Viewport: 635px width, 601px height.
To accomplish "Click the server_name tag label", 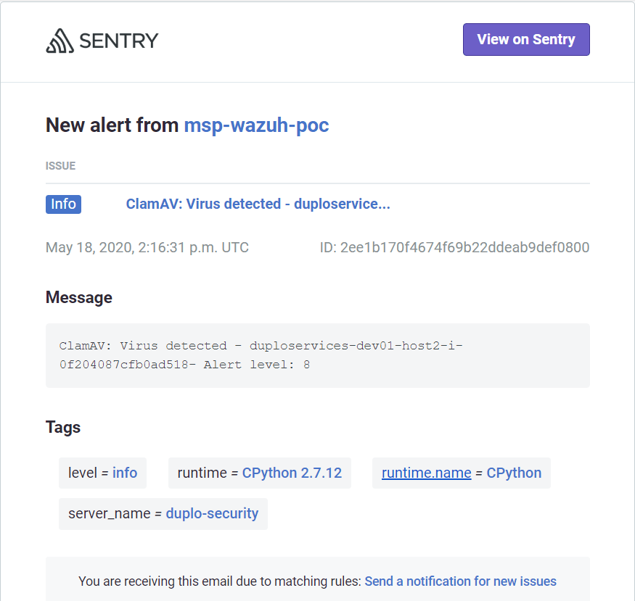I will pyautogui.click(x=109, y=513).
